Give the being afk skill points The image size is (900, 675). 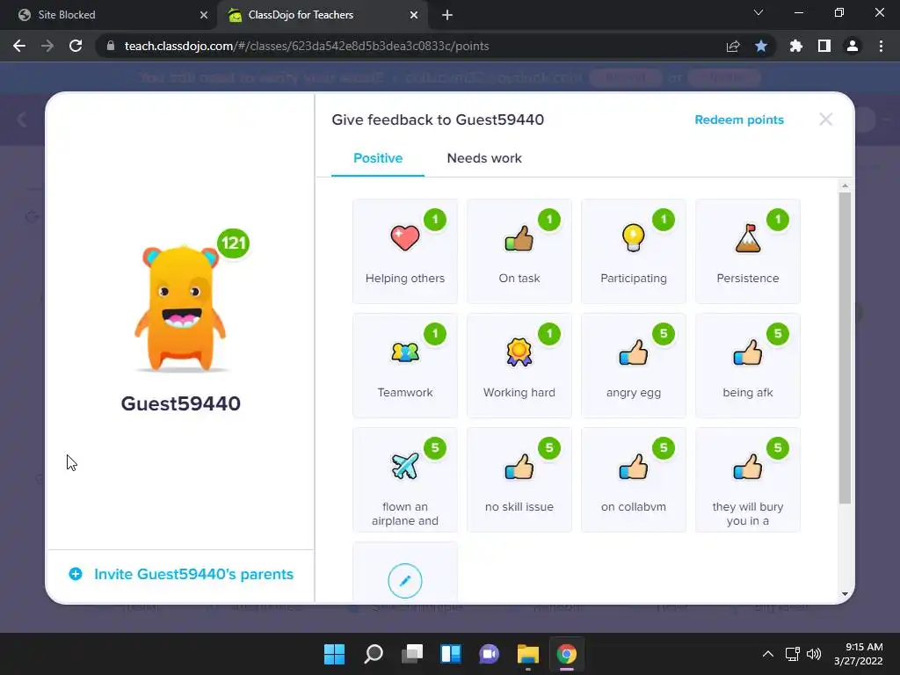[747, 365]
